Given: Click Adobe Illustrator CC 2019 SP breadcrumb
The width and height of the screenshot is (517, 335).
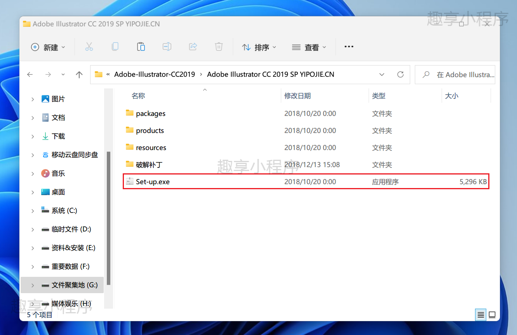Looking at the screenshot, I should tap(271, 74).
